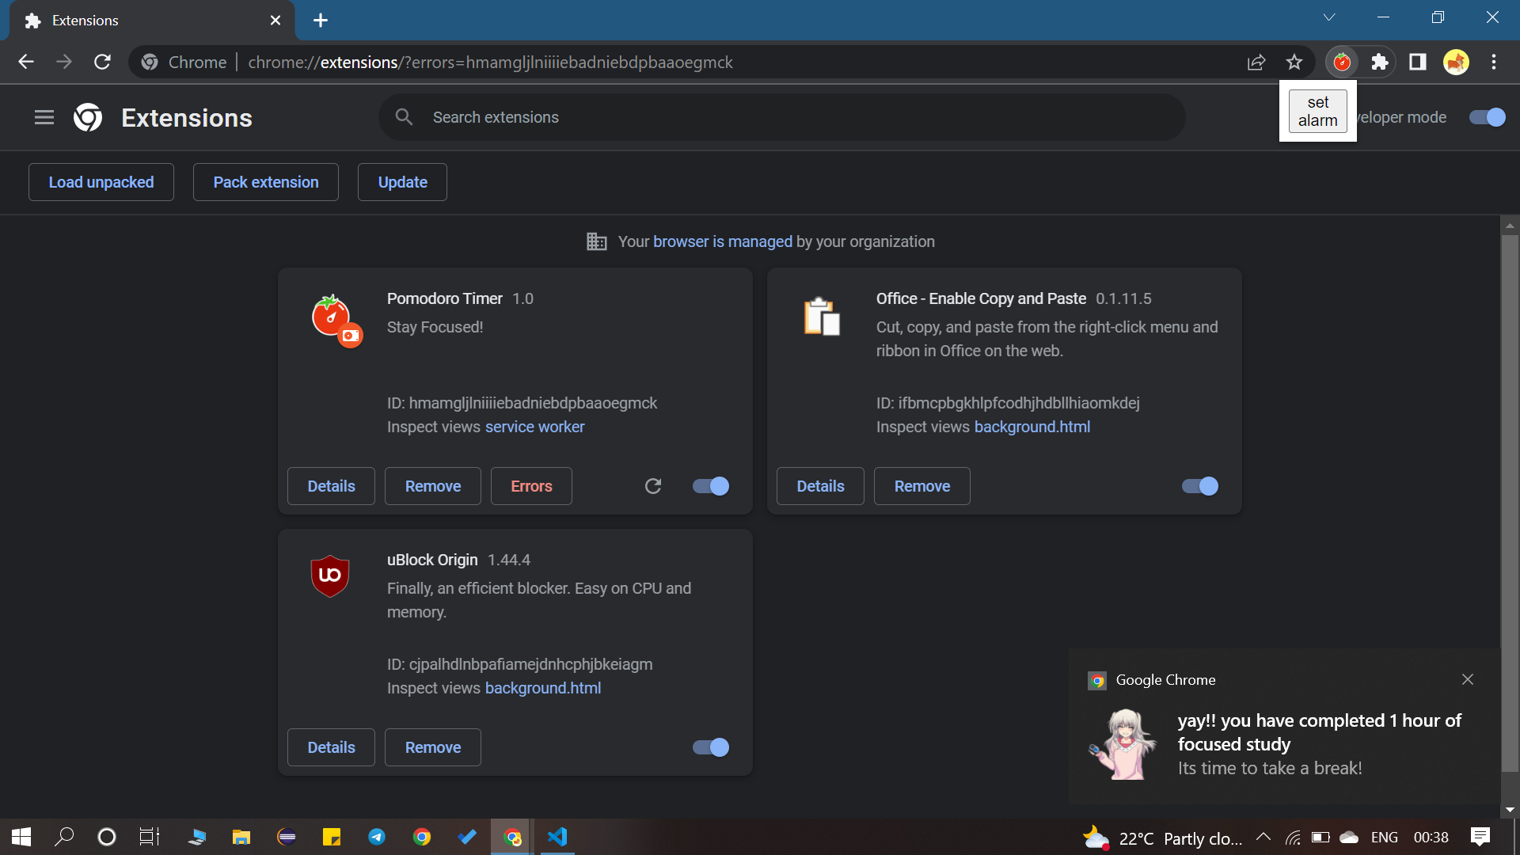Dismiss the Google Chrome study break notification
Screen dimensions: 1520x855
(1467, 679)
